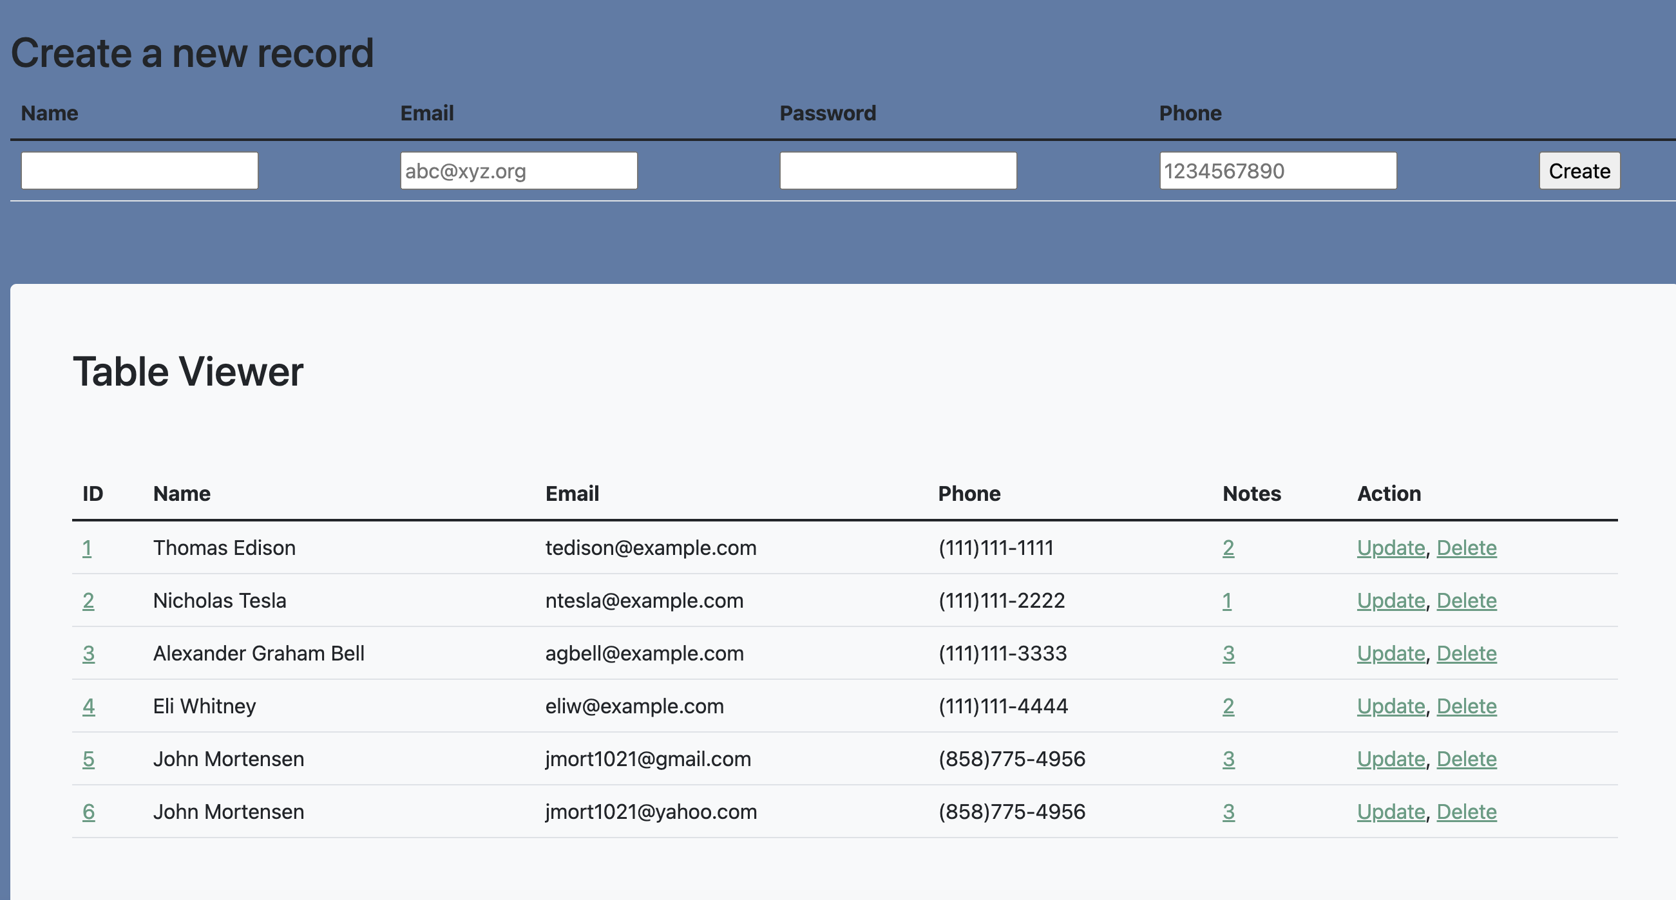Image resolution: width=1676 pixels, height=900 pixels.
Task: Focus the Name input field
Action: coord(139,171)
